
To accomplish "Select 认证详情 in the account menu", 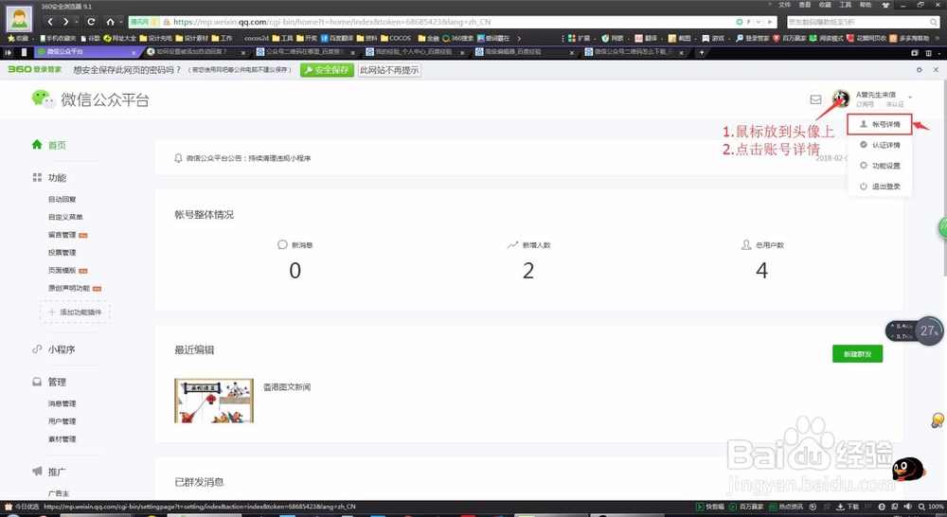I will click(x=880, y=145).
